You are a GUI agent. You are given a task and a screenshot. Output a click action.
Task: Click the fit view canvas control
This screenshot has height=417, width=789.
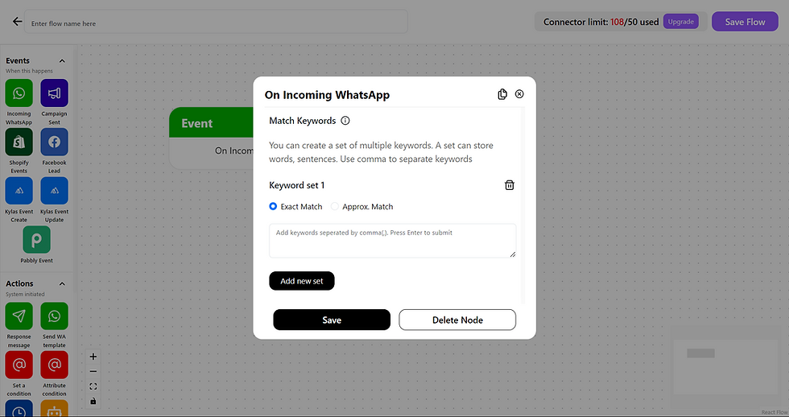93,386
